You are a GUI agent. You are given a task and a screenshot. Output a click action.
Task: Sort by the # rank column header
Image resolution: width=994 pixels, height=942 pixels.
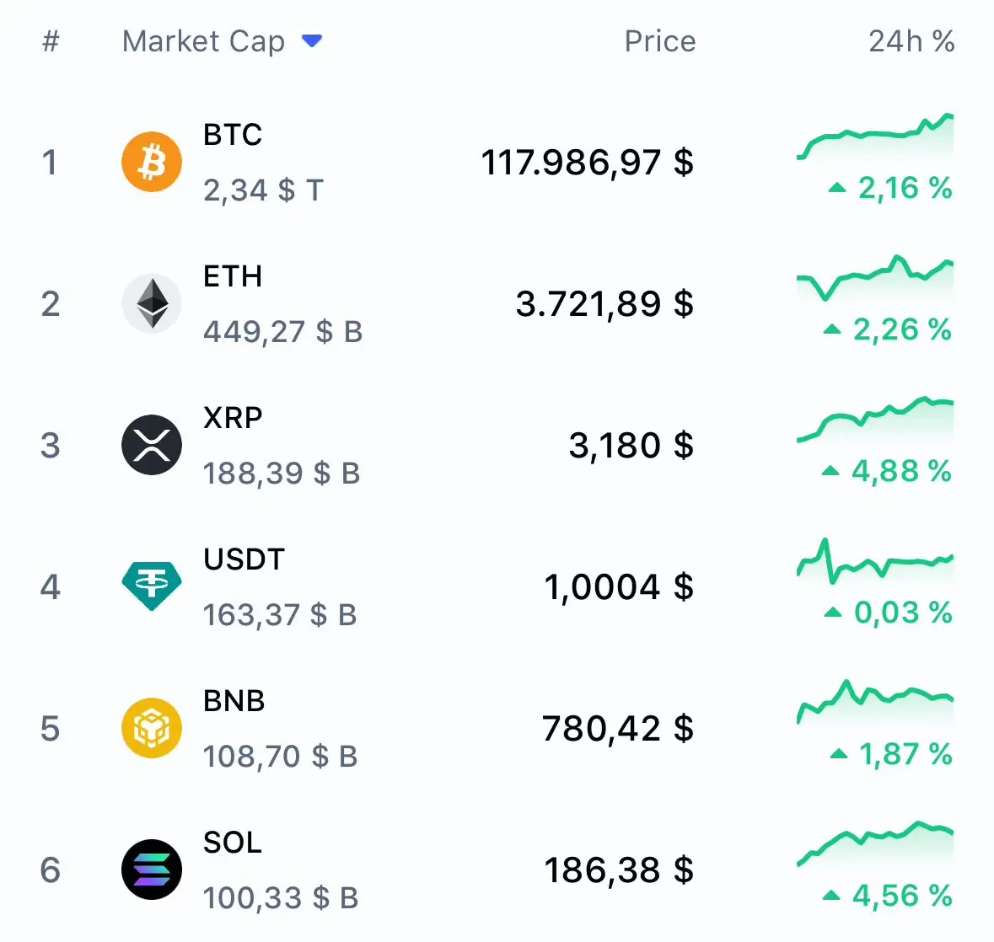click(x=51, y=41)
